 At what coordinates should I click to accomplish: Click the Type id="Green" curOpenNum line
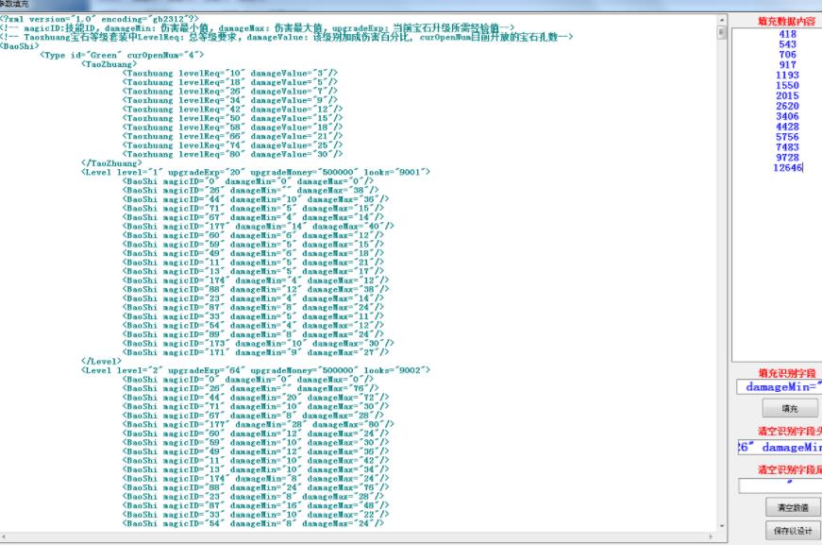pyautogui.click(x=122, y=55)
